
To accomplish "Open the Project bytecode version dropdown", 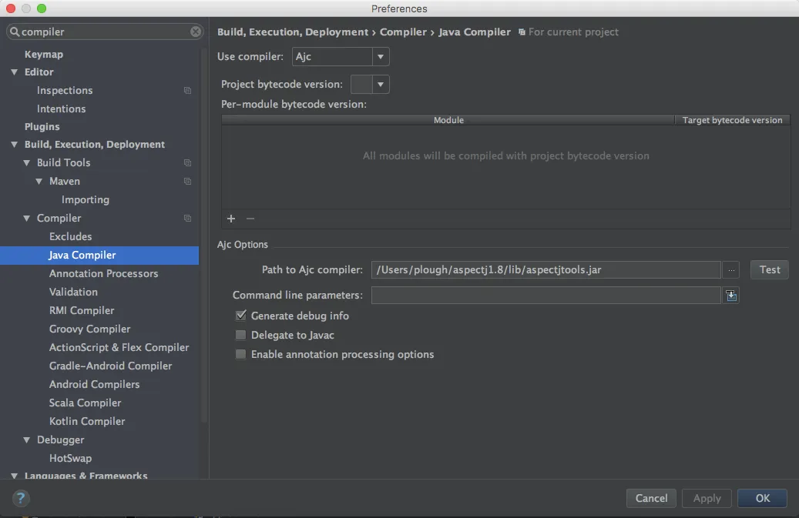I will click(x=370, y=85).
